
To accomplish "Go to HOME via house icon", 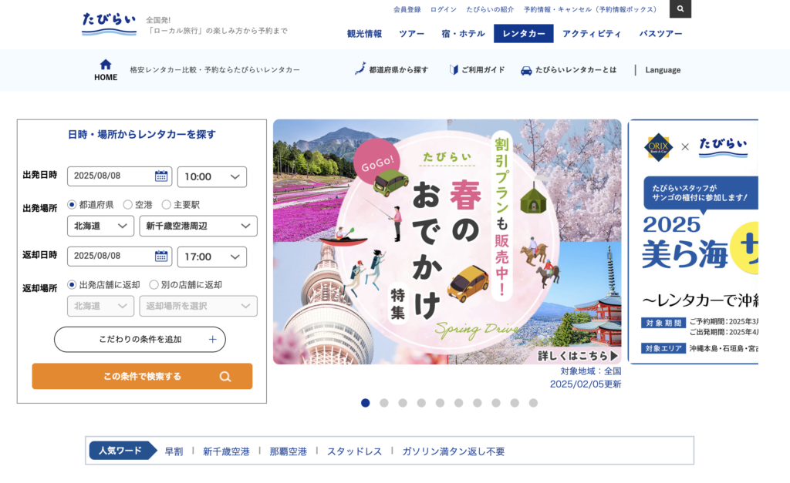I will click(x=105, y=65).
